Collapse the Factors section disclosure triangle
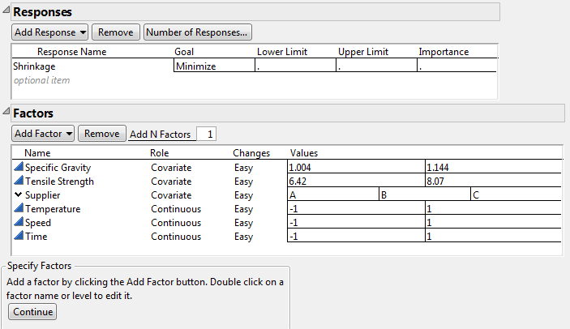Image resolution: width=570 pixels, height=329 pixels. (6, 113)
